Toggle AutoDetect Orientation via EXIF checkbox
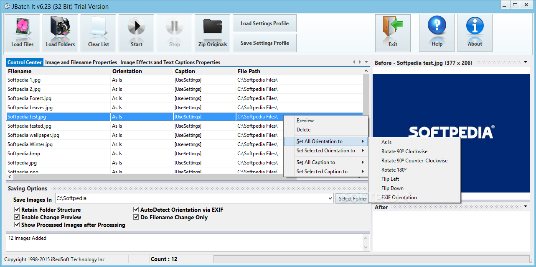Viewport: 536px width, 267px height. [x=136, y=210]
